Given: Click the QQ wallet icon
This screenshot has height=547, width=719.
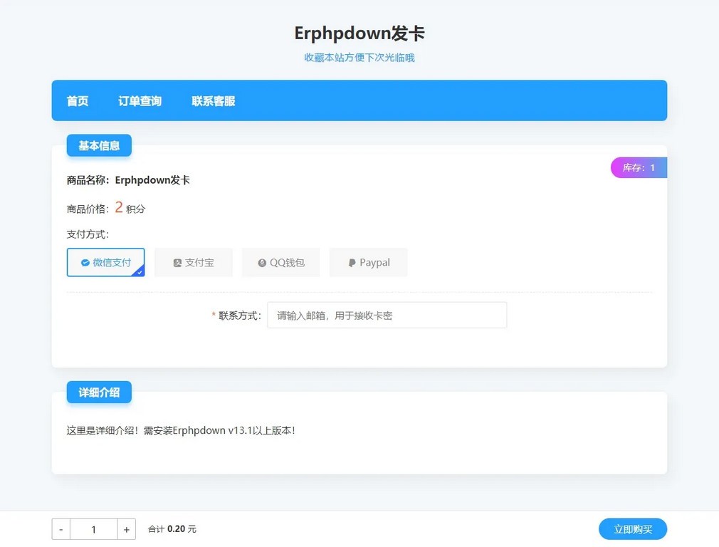Looking at the screenshot, I should coord(262,263).
